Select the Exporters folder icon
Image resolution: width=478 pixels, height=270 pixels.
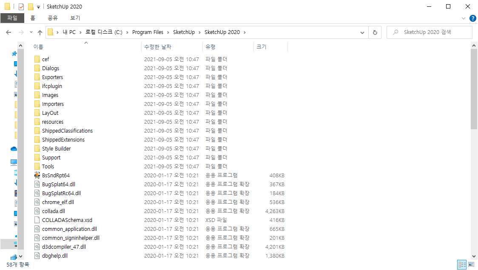tap(37, 77)
